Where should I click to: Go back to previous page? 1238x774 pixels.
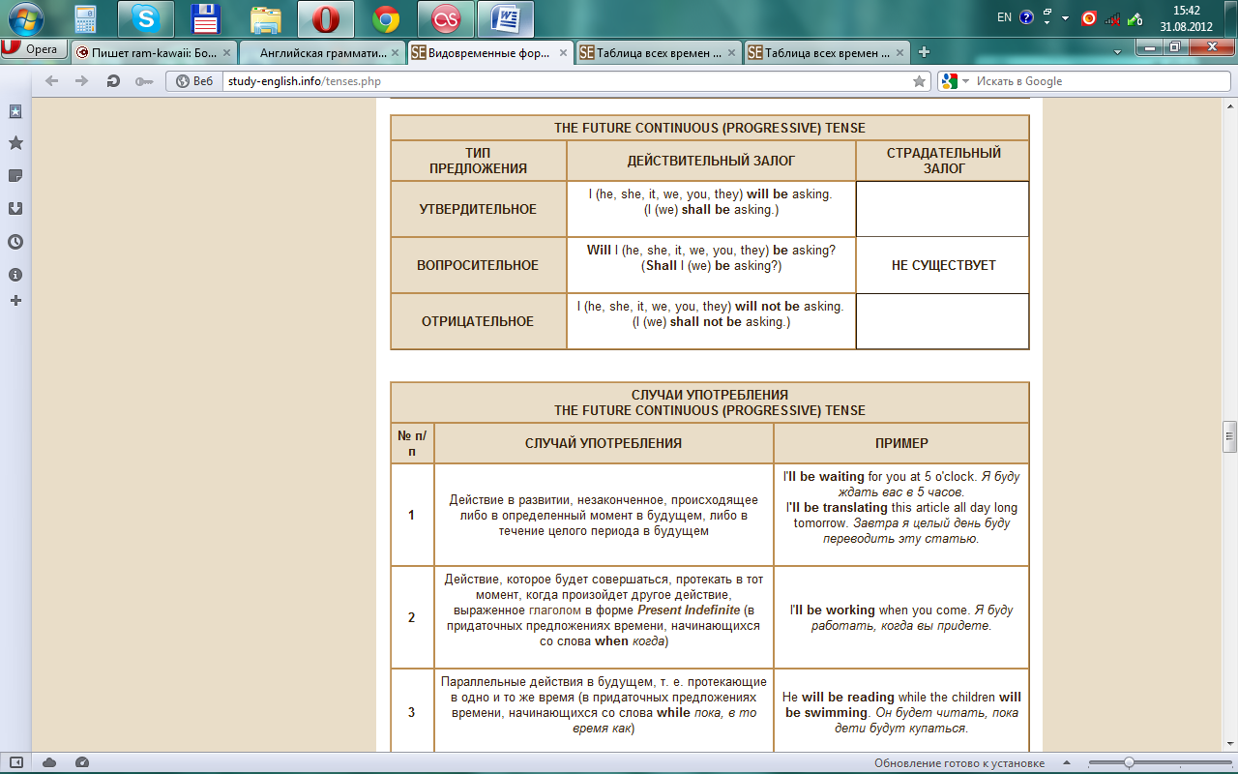[x=51, y=81]
